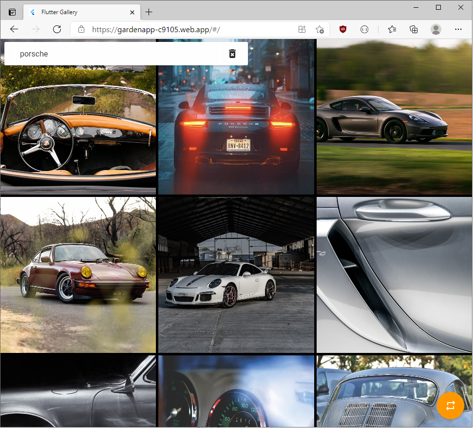473x428 pixels.
Task: Close the Flutter Gallery tab
Action: coord(132,12)
